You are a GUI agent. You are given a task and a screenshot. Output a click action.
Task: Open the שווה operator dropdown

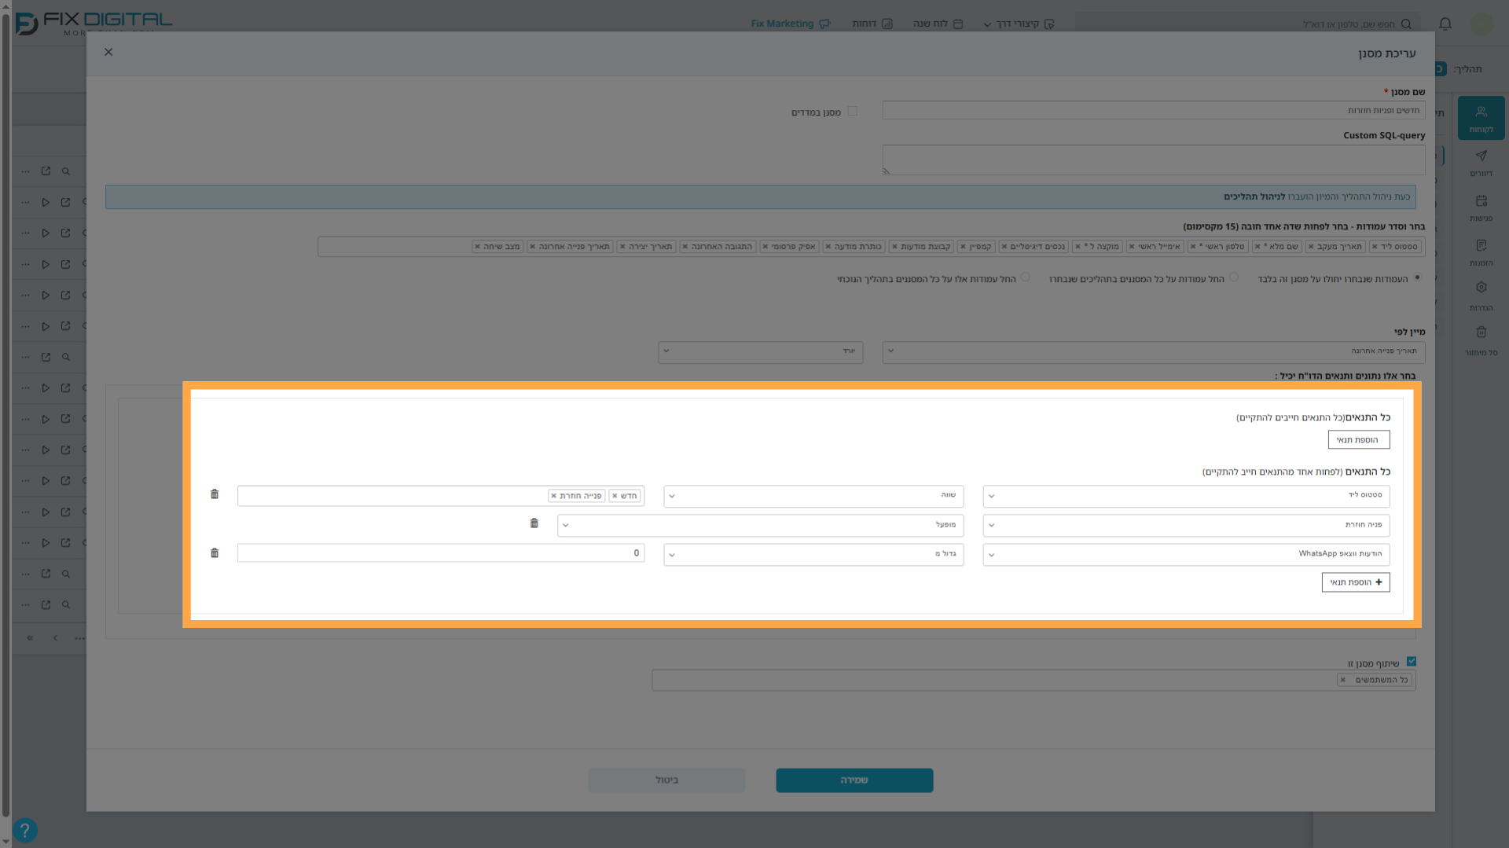click(x=813, y=496)
